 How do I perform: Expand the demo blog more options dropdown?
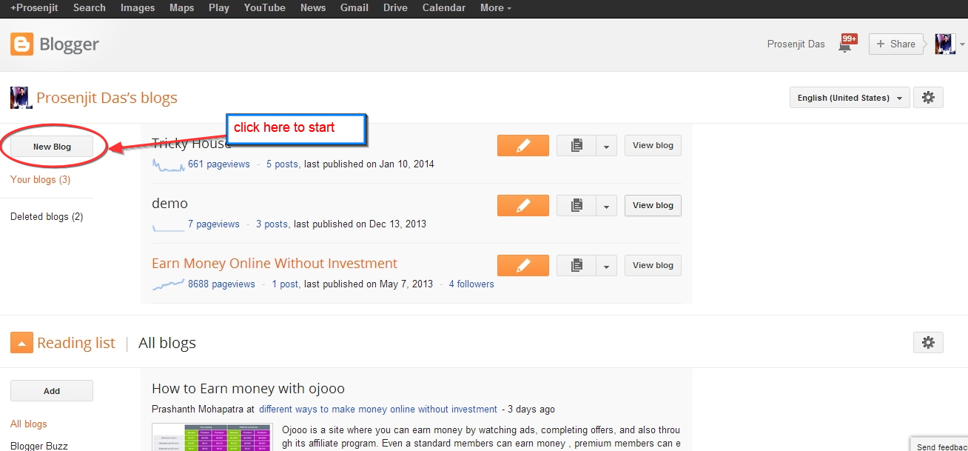coord(606,206)
